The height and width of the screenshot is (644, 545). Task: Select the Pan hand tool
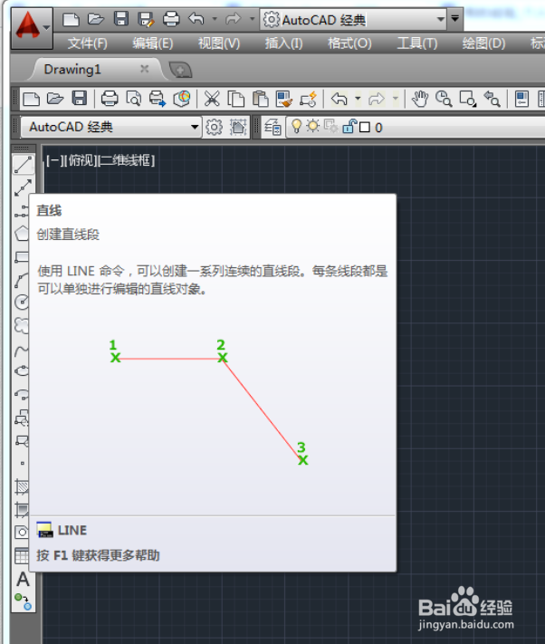click(420, 99)
